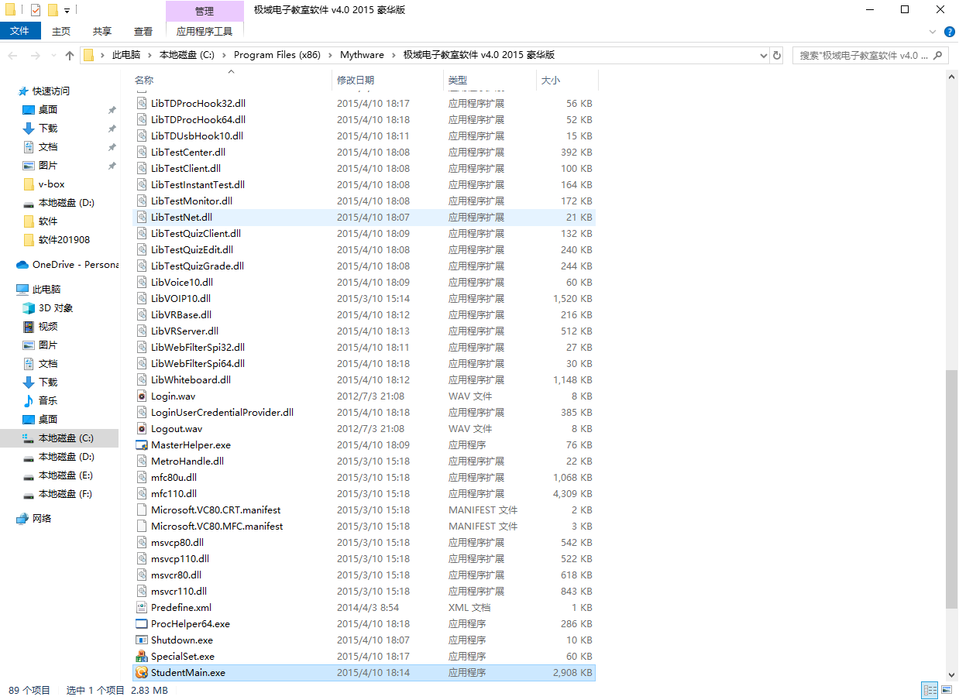Sort by 类型 column header

pyautogui.click(x=458, y=81)
